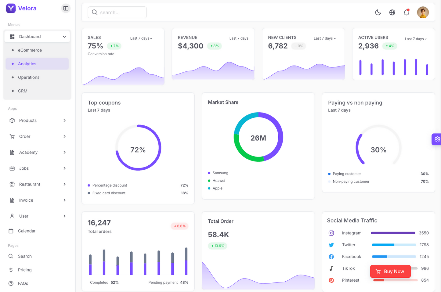This screenshot has width=441, height=292.
Task: Click the Twitter bird icon
Action: [331, 245]
